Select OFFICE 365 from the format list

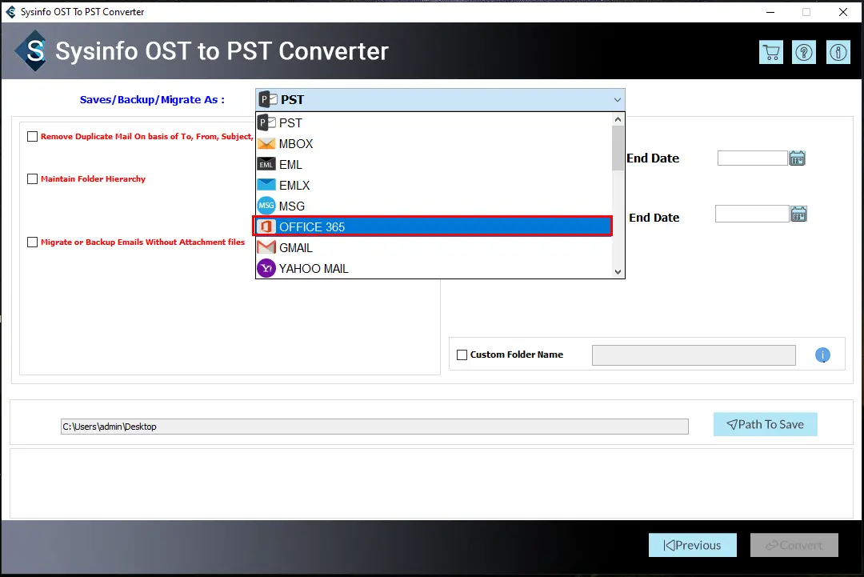tap(434, 226)
